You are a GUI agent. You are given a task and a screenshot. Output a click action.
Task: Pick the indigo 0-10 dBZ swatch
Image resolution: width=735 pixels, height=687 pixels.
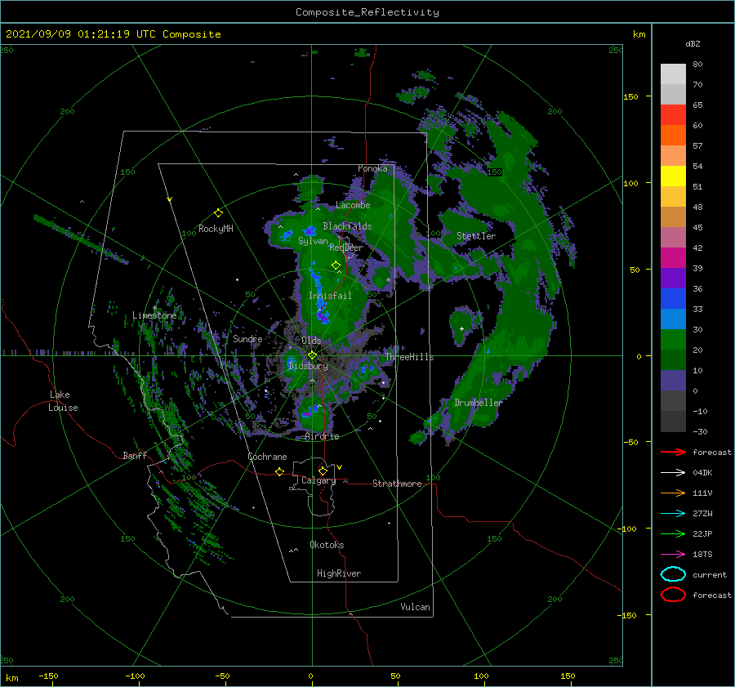pos(673,381)
